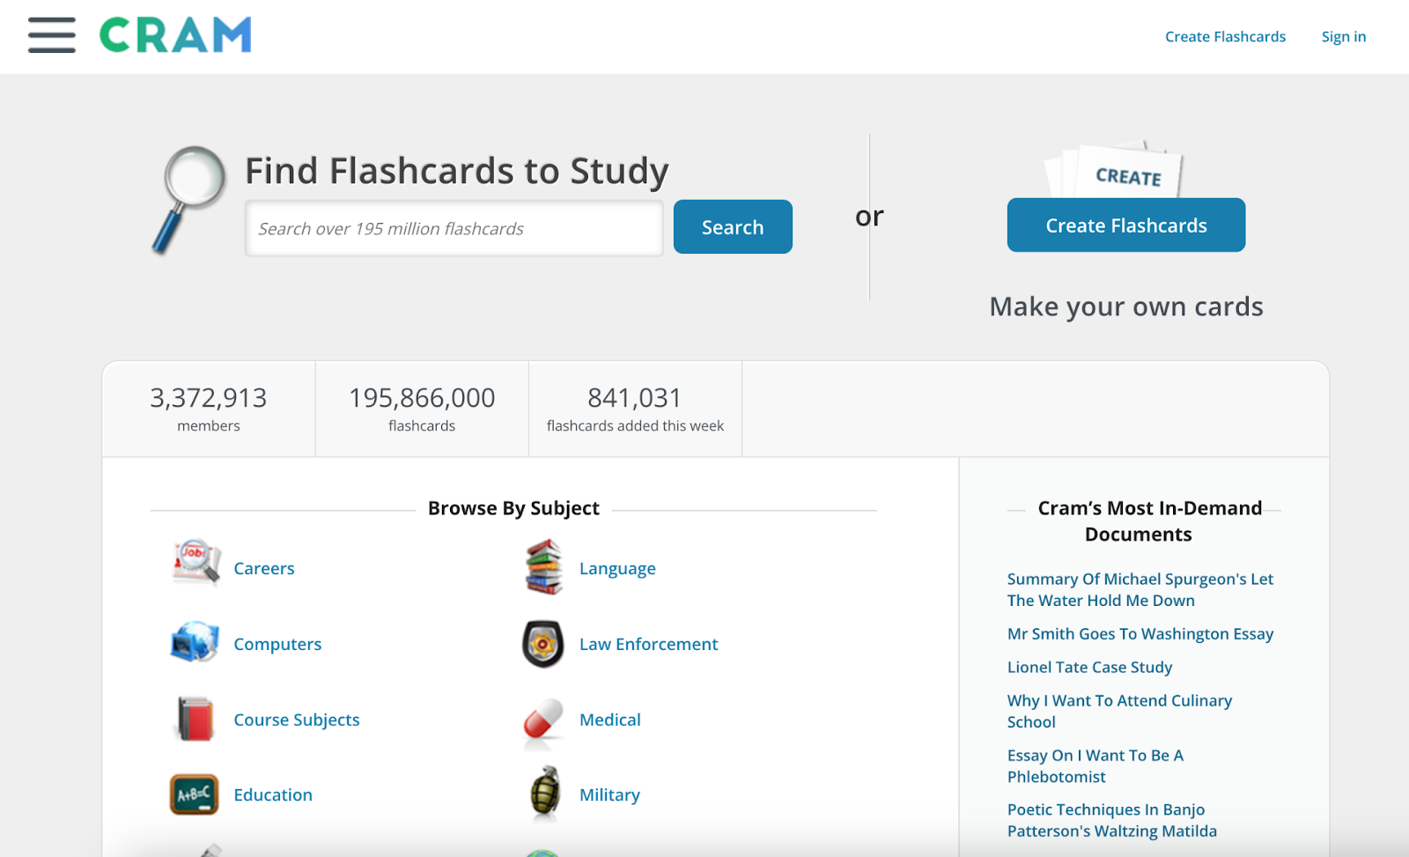This screenshot has height=857, width=1409.
Task: Click inside the flashcard search field
Action: [454, 227]
